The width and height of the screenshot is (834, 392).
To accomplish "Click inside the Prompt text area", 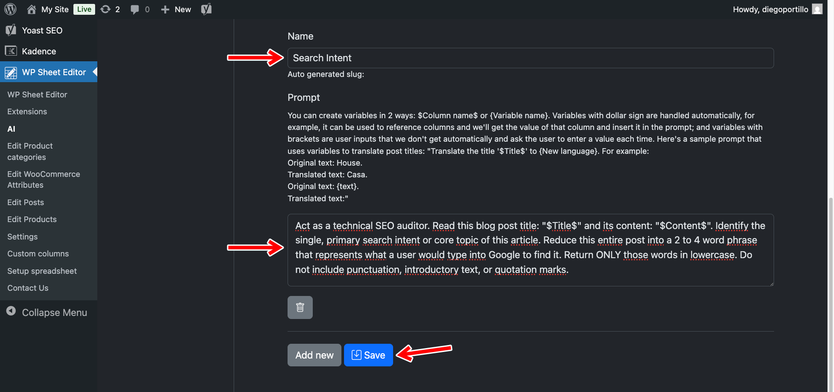I will click(530, 250).
